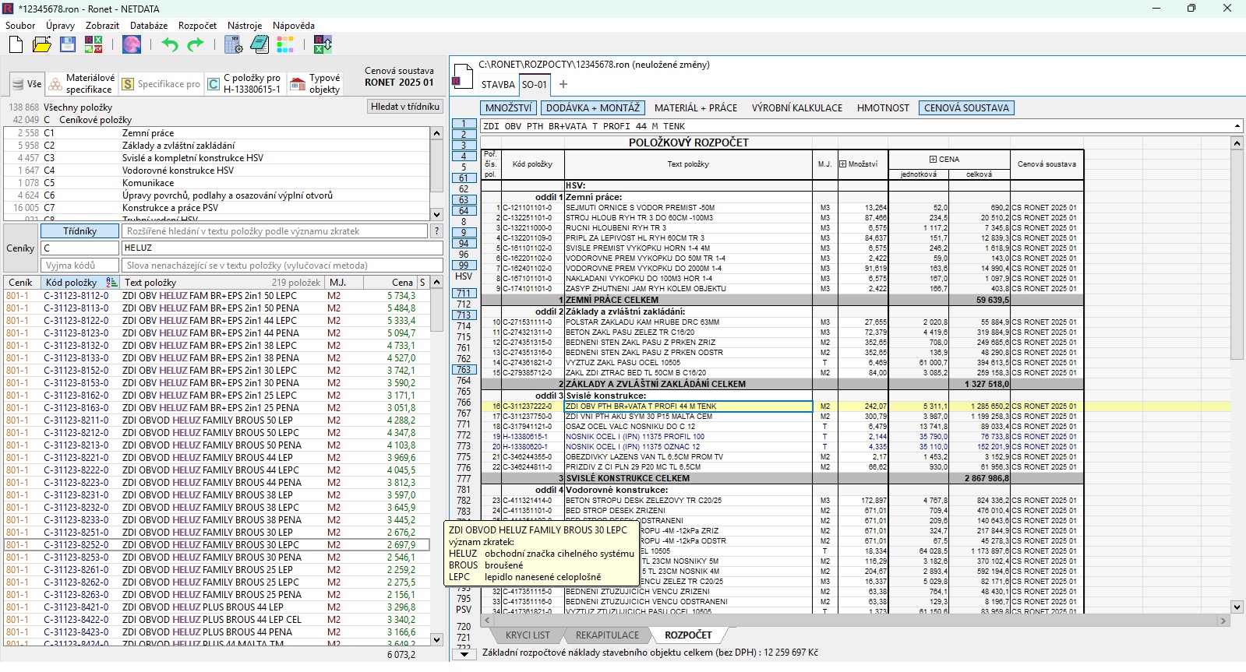This screenshot has height=672, width=1246.
Task: Click the new blank document icon
Action: click(16, 44)
